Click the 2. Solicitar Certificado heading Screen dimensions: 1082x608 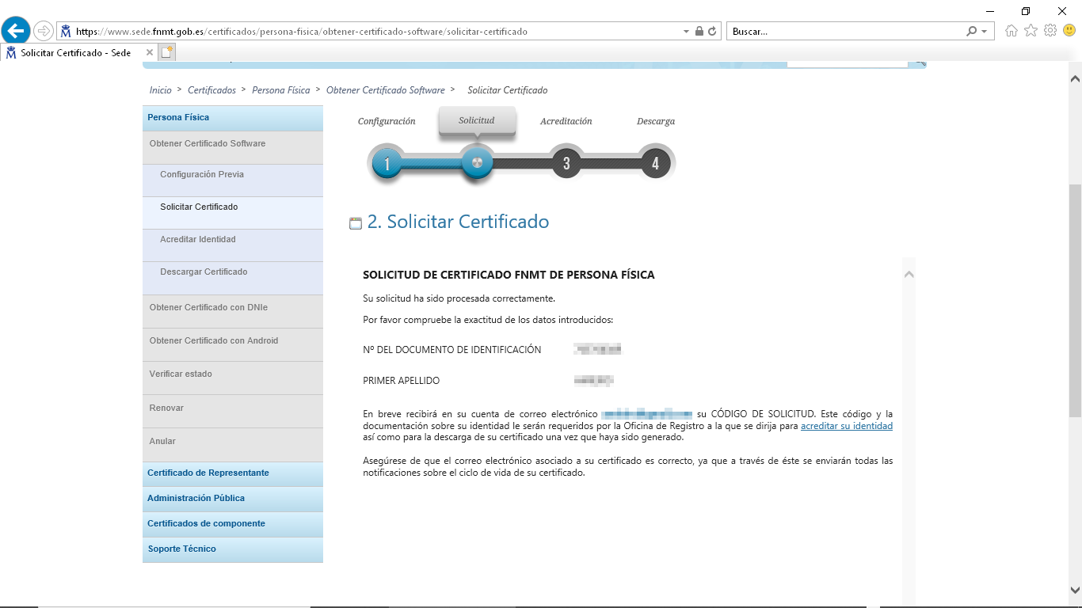pyautogui.click(x=458, y=222)
